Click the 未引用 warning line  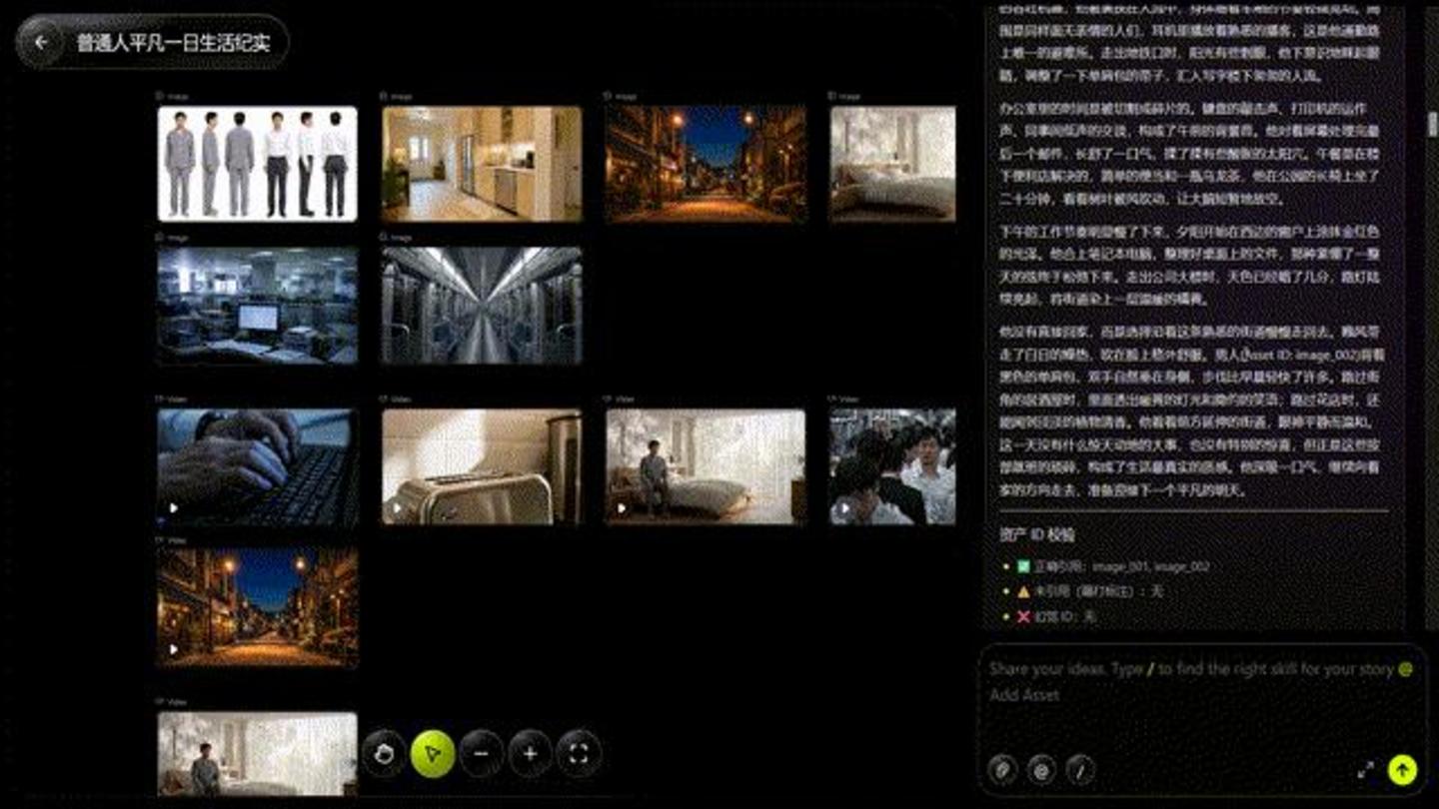point(1090,591)
